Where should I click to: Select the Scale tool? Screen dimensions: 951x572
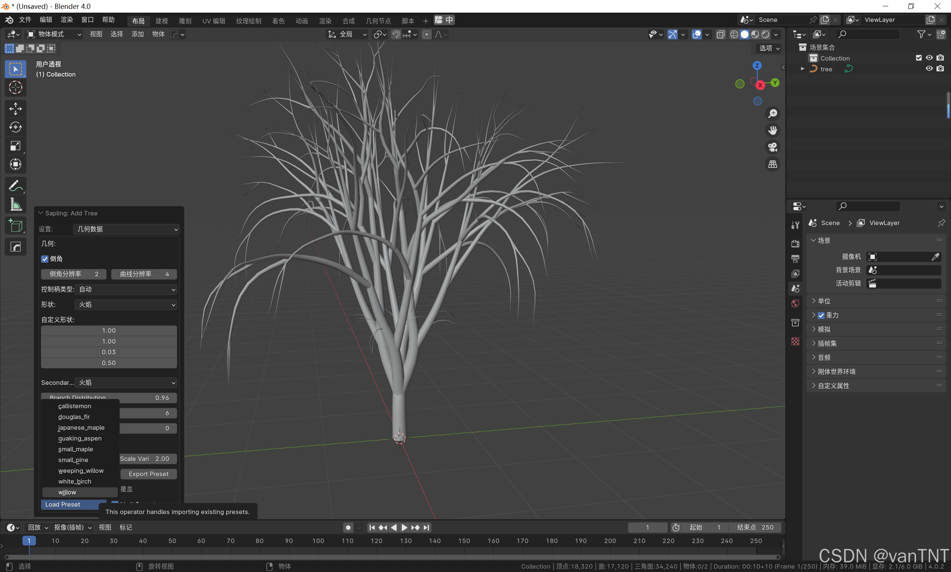click(16, 146)
